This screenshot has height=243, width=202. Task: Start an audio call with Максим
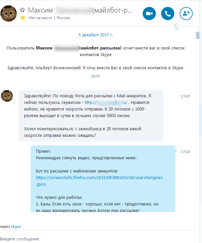(x=168, y=14)
